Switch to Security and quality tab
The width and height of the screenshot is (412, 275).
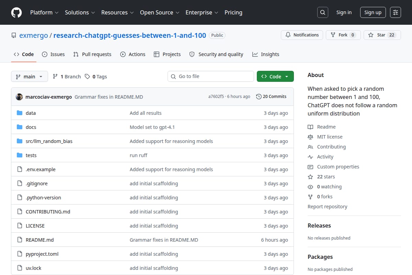click(216, 54)
